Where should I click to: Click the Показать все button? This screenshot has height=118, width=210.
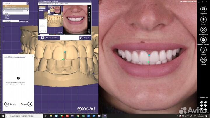pos(24,21)
